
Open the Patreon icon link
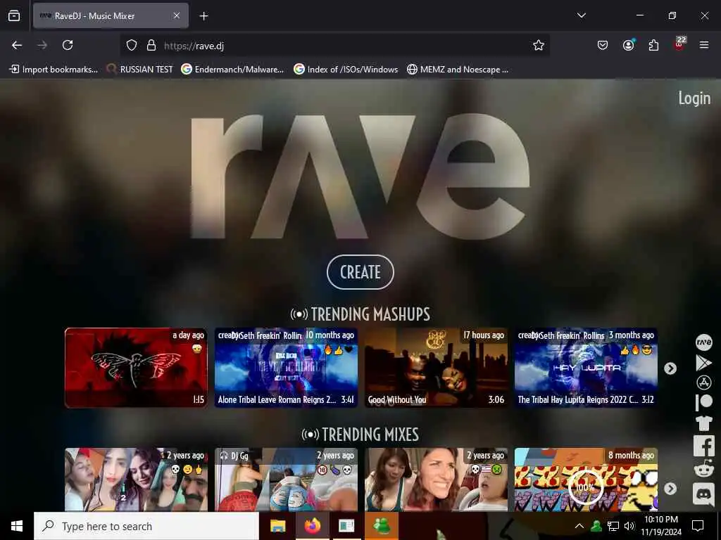[703, 402]
